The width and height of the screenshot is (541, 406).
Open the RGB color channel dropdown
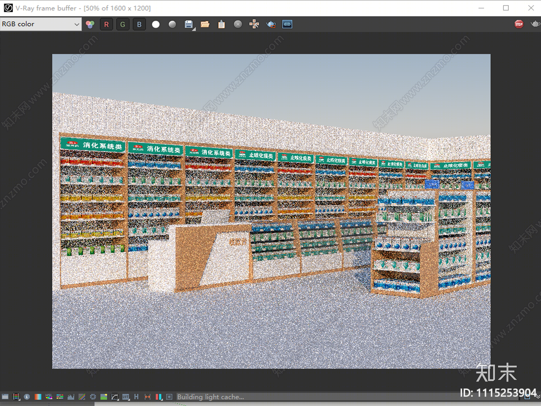[x=41, y=24]
